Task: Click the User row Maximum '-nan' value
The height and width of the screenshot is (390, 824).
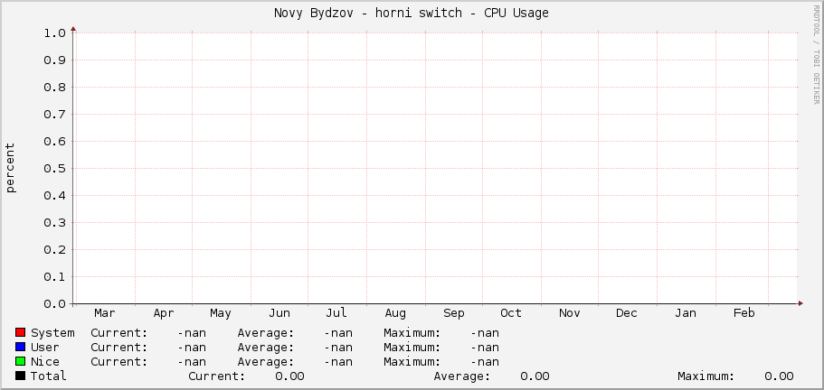Action: click(x=485, y=347)
